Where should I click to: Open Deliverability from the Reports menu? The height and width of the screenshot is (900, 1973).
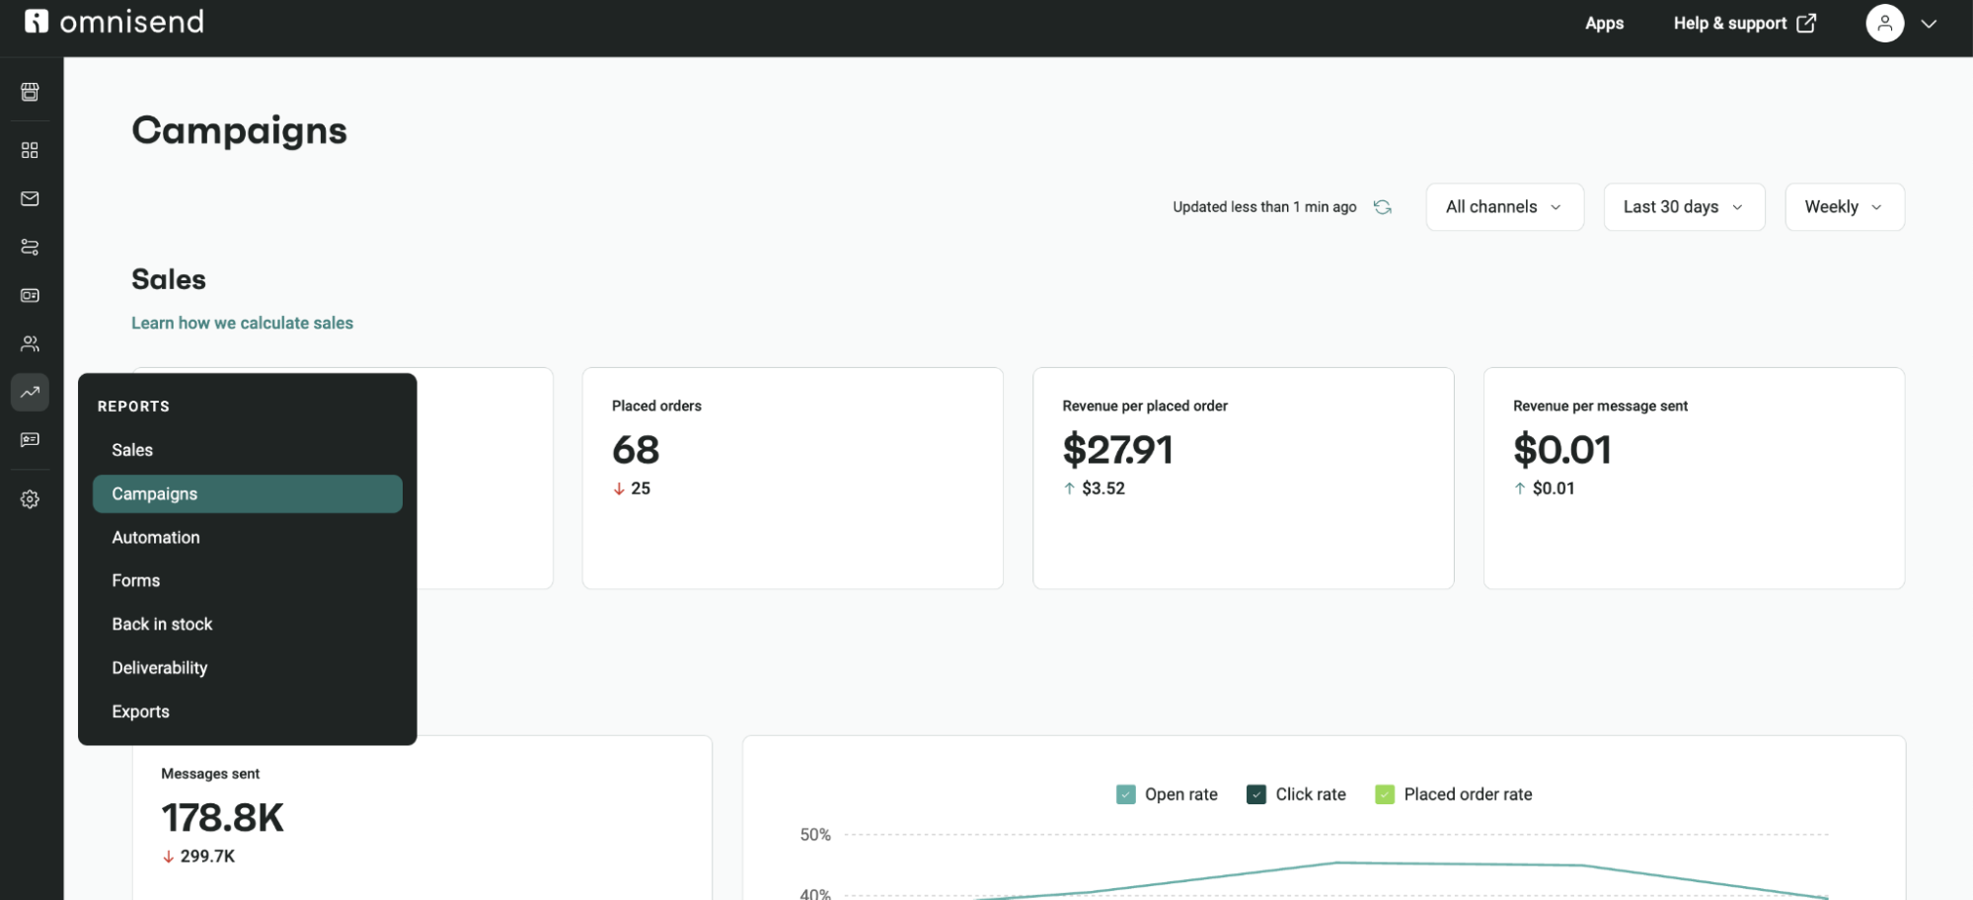(159, 667)
